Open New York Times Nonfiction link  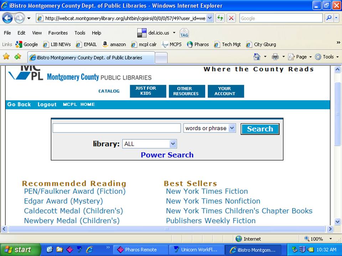tap(213, 201)
